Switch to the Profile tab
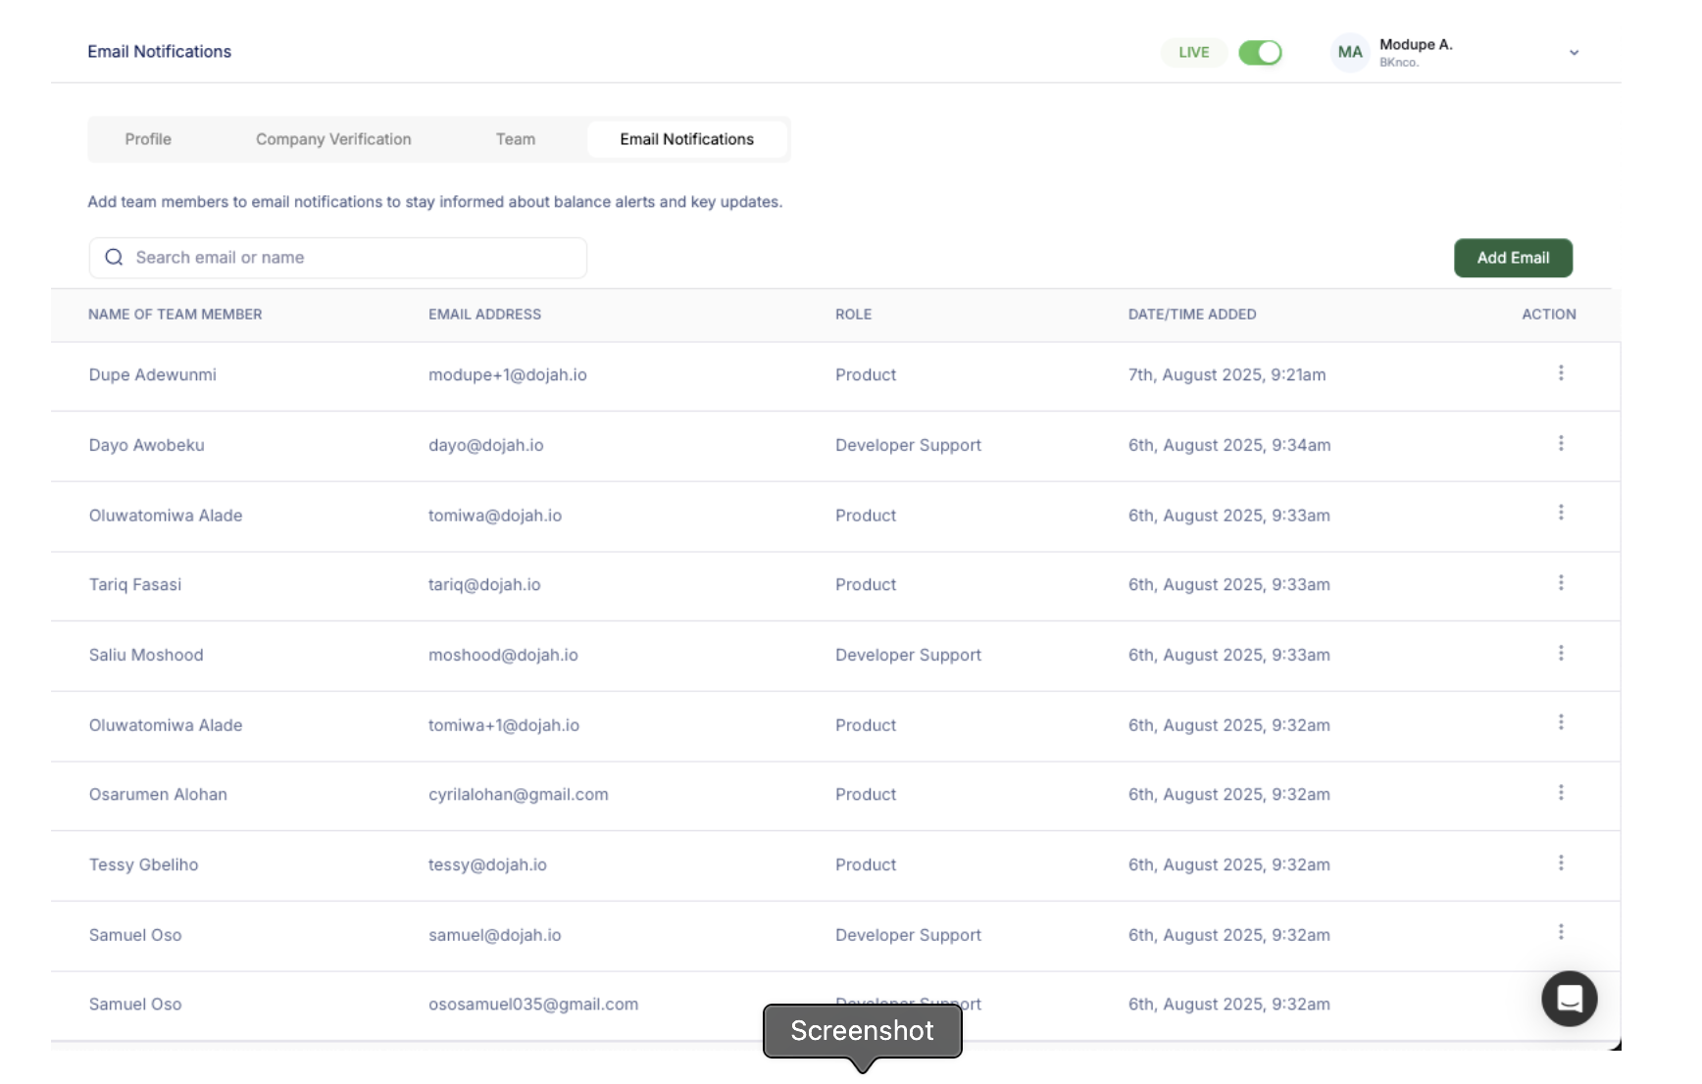 tap(148, 139)
